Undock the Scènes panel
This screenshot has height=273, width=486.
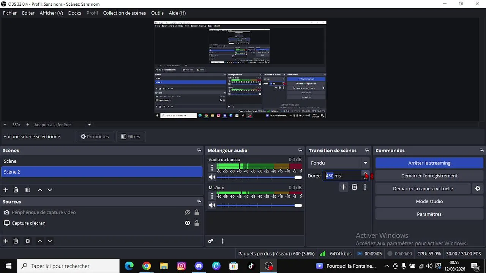tap(199, 151)
